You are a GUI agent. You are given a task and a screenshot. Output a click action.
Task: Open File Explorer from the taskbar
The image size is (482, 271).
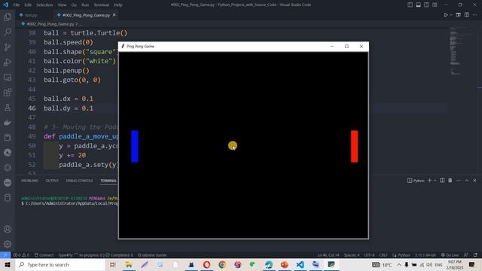129,264
